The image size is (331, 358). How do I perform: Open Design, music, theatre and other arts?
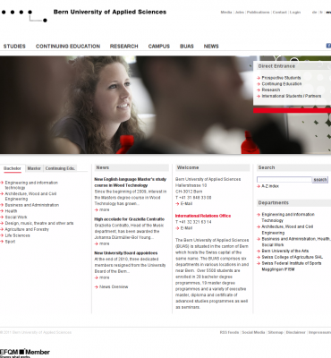(39, 223)
